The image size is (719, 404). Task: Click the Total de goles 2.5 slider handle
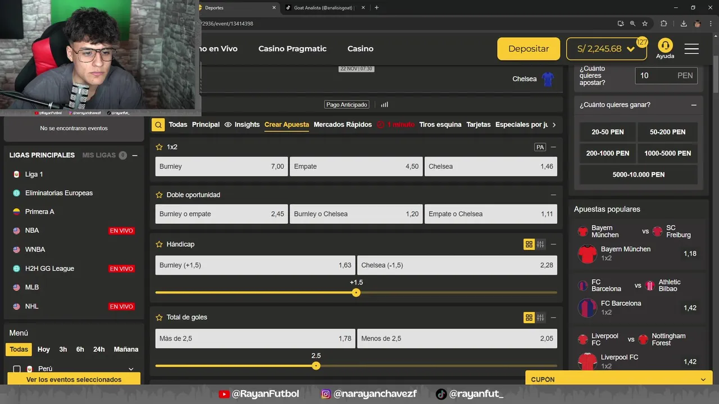pos(316,366)
